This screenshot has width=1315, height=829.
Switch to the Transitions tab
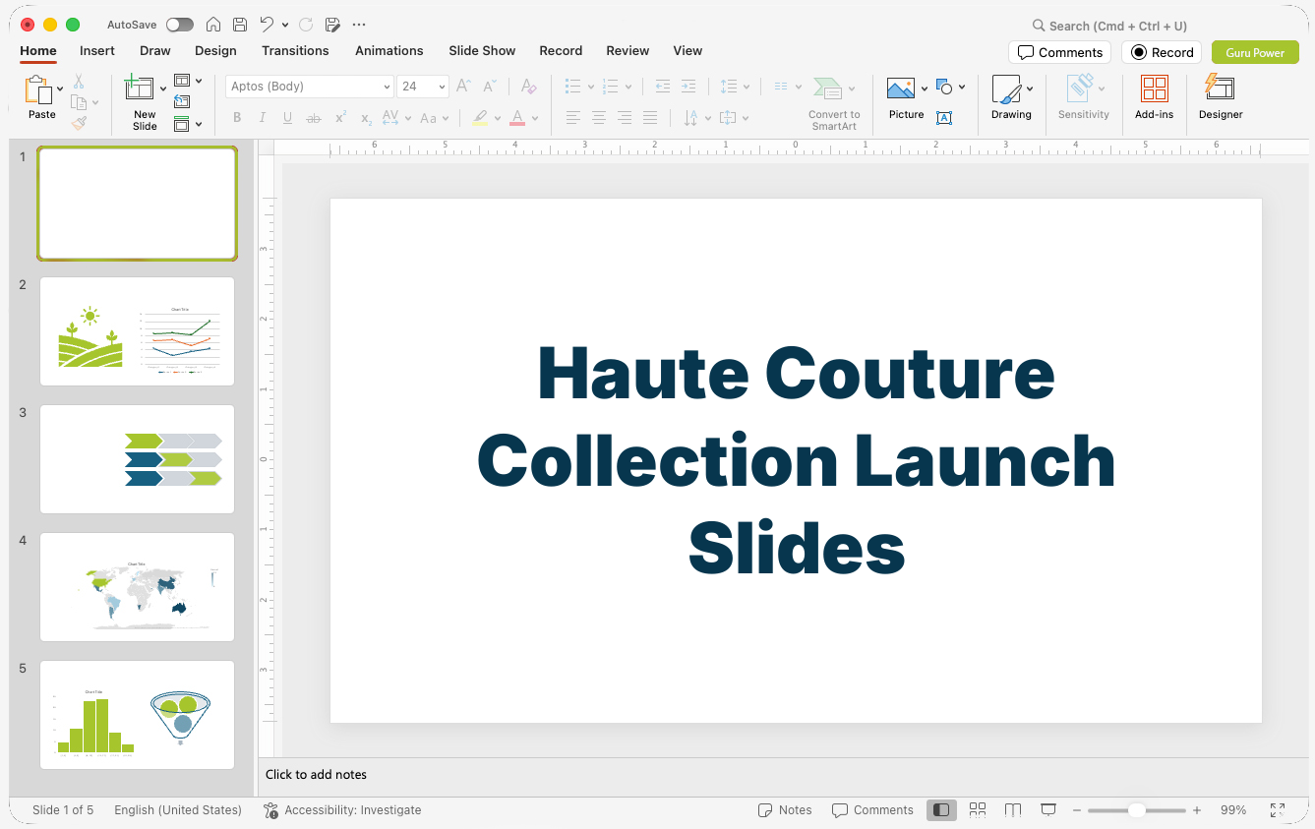pyautogui.click(x=295, y=50)
